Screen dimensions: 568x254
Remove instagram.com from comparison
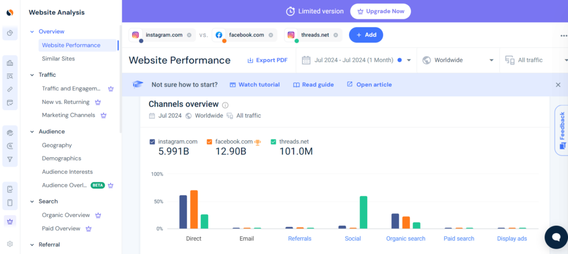189,35
